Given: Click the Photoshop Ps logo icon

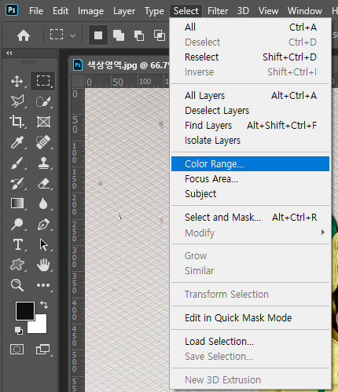Looking at the screenshot, I should [x=12, y=10].
